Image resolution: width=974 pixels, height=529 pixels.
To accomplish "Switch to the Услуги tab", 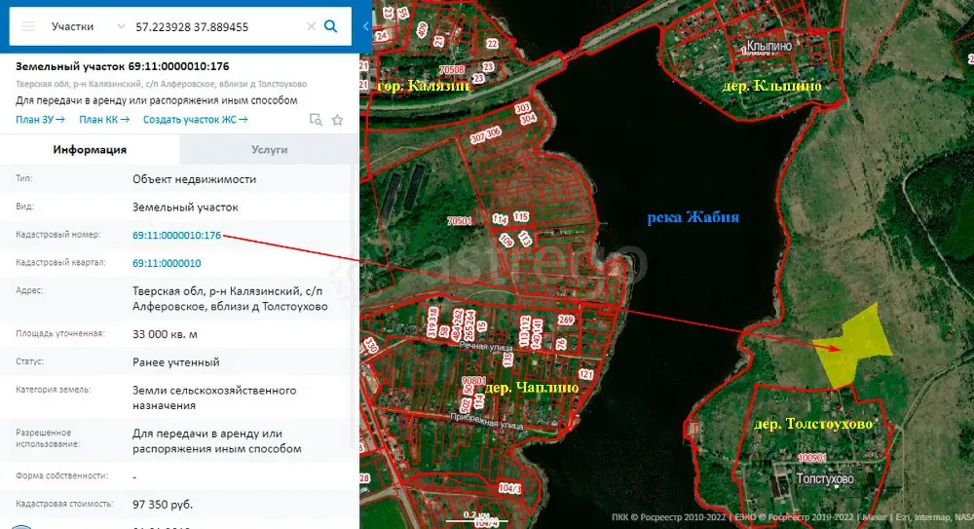I will pos(269,149).
